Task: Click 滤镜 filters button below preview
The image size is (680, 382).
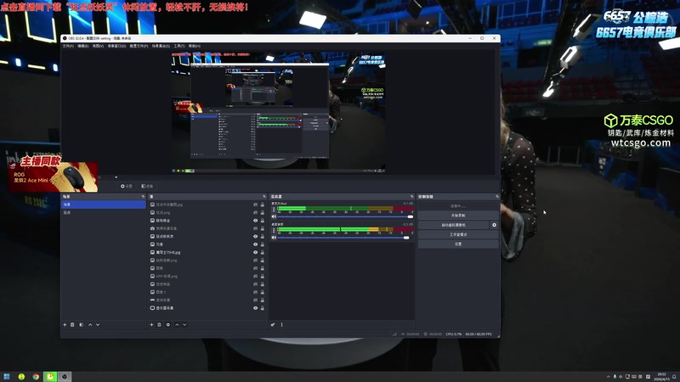Action: coord(147,186)
